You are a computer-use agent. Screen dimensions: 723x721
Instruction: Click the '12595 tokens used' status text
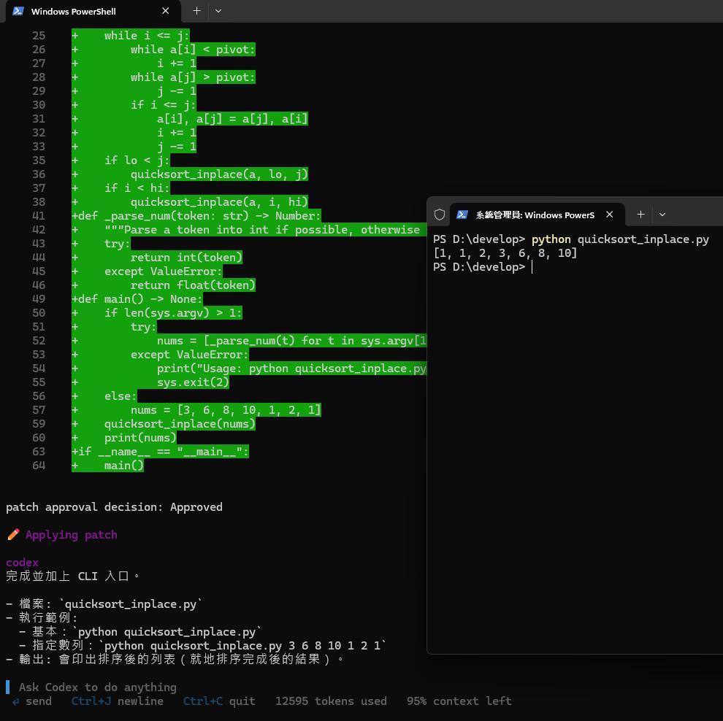[331, 701]
